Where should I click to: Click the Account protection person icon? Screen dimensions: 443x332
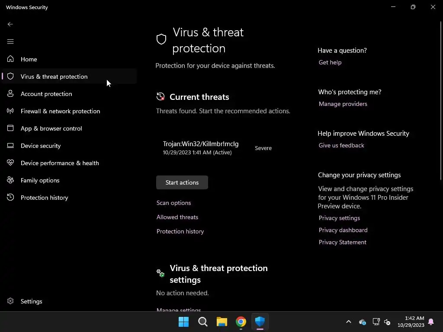10,93
